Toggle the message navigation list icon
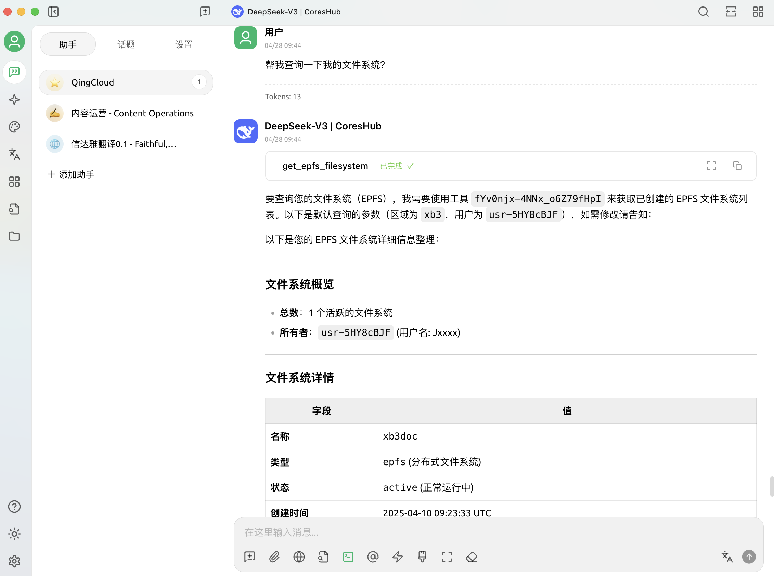Viewport: 774px width, 576px height. click(731, 12)
